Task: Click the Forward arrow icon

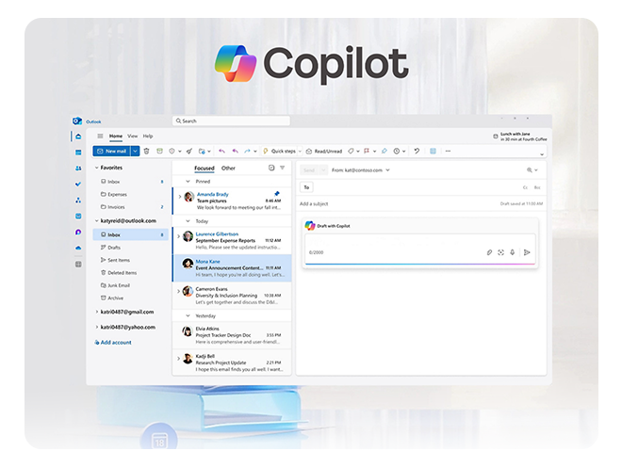Action: [x=247, y=151]
